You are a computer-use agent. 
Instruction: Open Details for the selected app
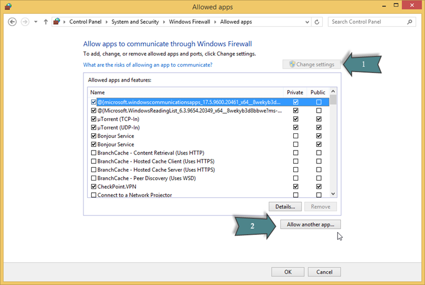(285, 207)
